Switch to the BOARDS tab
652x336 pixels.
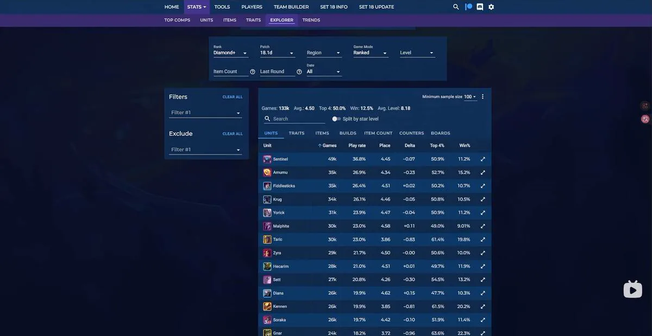pos(441,133)
